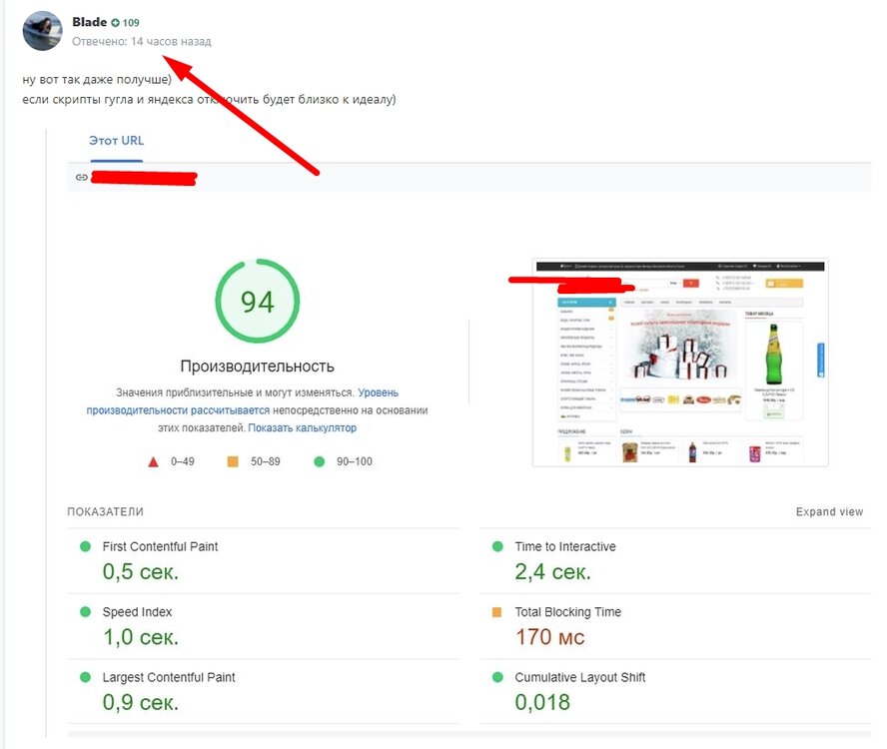Click the chain link icon beside URL

82,178
